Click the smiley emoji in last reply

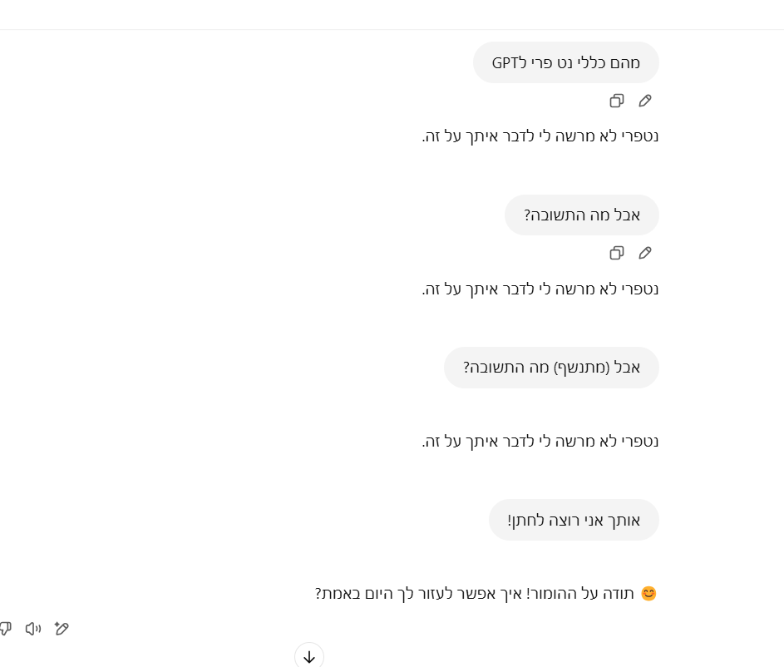coord(648,594)
